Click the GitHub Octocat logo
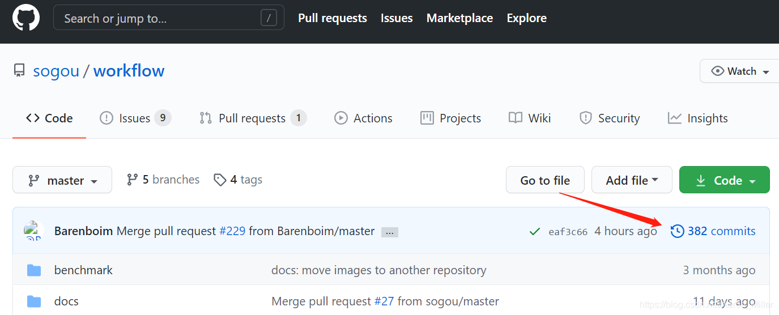Screen dimensions: 779x315 26,18
